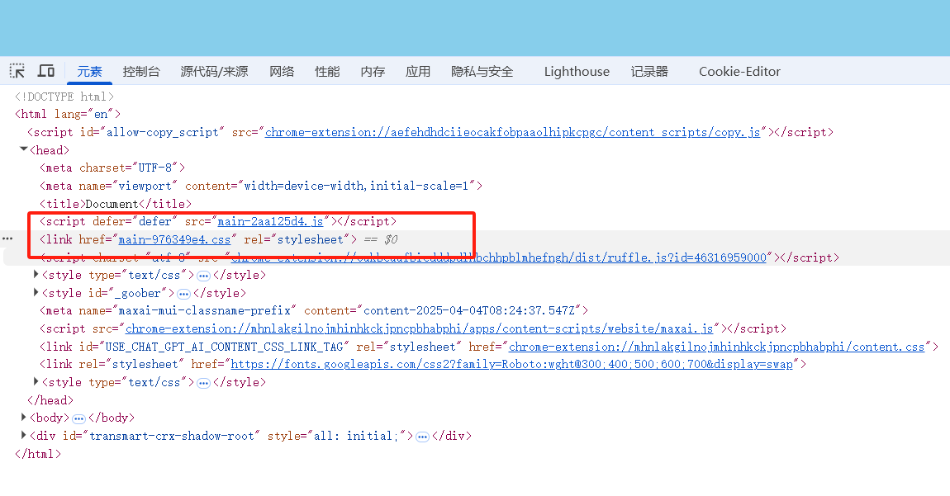Open the 内存 tab

[373, 72]
